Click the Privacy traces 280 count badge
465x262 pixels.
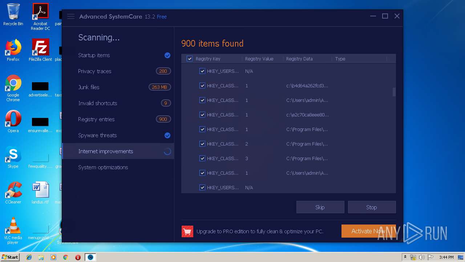coord(163,71)
